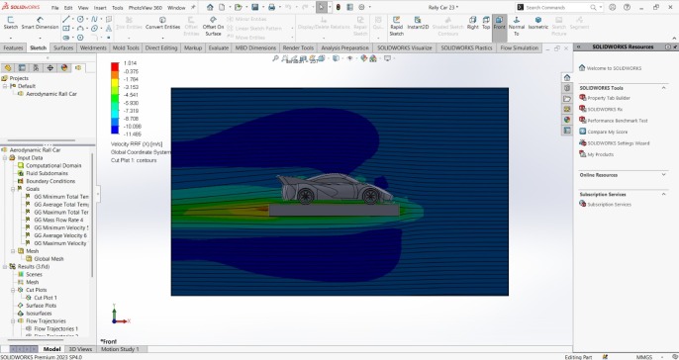Collapse SOLIDWORKS Tools section
679x360 pixels.
point(663,88)
